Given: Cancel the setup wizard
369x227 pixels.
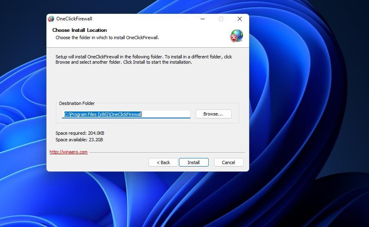Looking at the screenshot, I should (x=228, y=162).
